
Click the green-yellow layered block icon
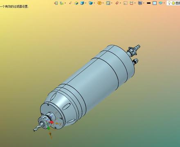76,3
